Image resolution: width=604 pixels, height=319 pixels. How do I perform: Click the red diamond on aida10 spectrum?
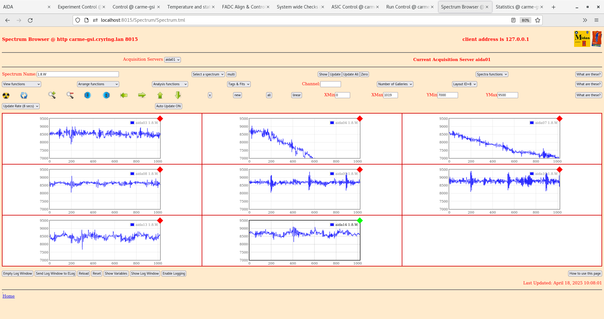click(x=559, y=170)
